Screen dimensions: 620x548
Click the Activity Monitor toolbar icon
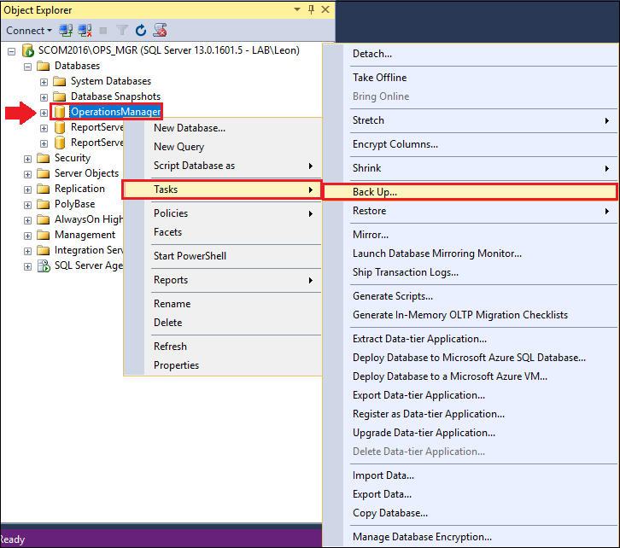[x=161, y=31]
